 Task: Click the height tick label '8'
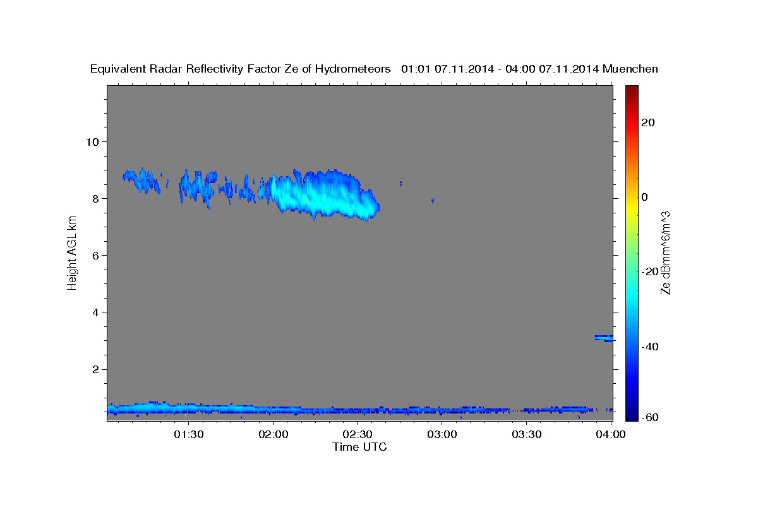(x=96, y=198)
